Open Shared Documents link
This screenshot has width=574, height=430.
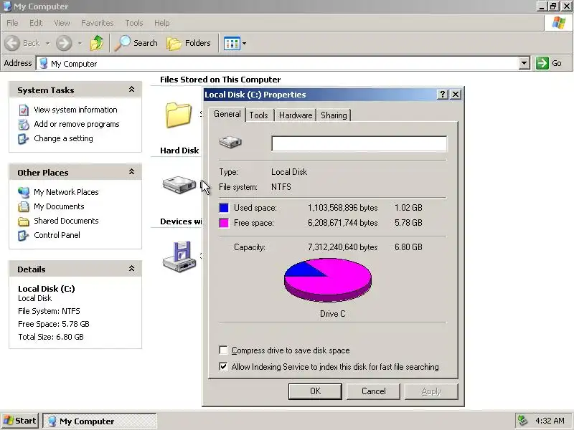point(66,221)
